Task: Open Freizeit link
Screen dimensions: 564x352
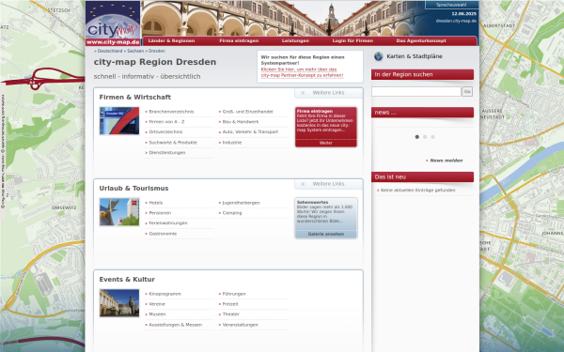Action: tap(230, 304)
